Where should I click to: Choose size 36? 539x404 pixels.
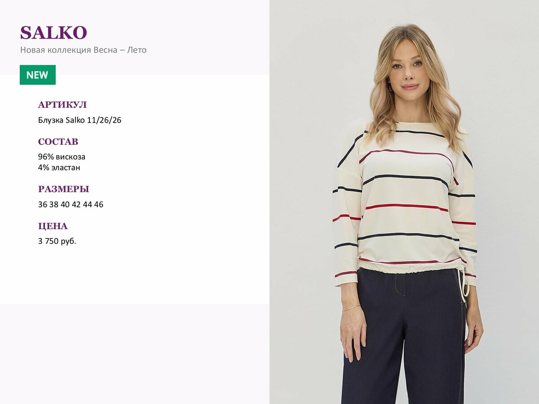click(43, 205)
